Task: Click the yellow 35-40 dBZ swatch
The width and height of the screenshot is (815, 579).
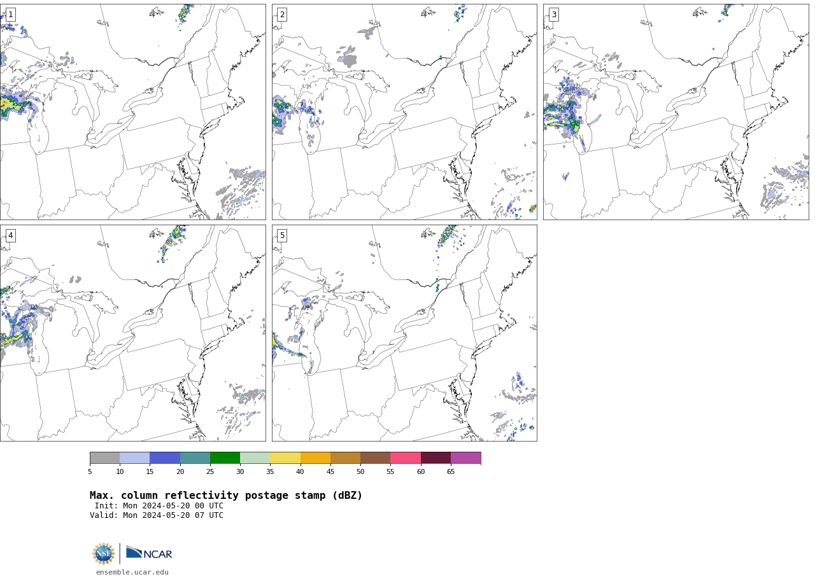Action: (x=285, y=458)
